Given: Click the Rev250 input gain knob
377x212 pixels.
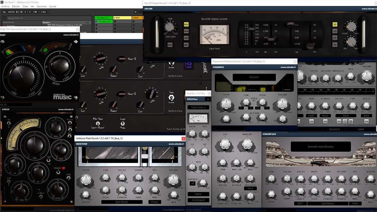Looking at the screenshot, I should [169, 27].
